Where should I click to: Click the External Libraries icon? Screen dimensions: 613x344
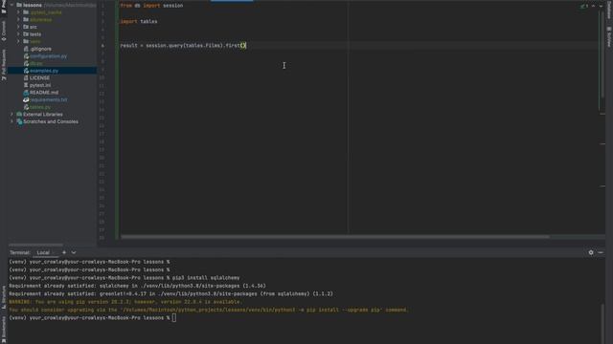pos(19,115)
